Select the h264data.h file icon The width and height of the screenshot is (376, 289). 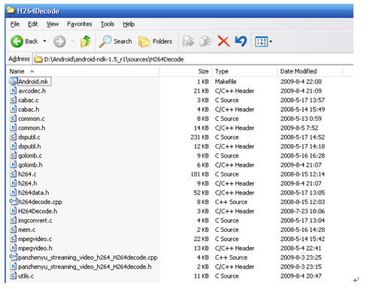14,192
